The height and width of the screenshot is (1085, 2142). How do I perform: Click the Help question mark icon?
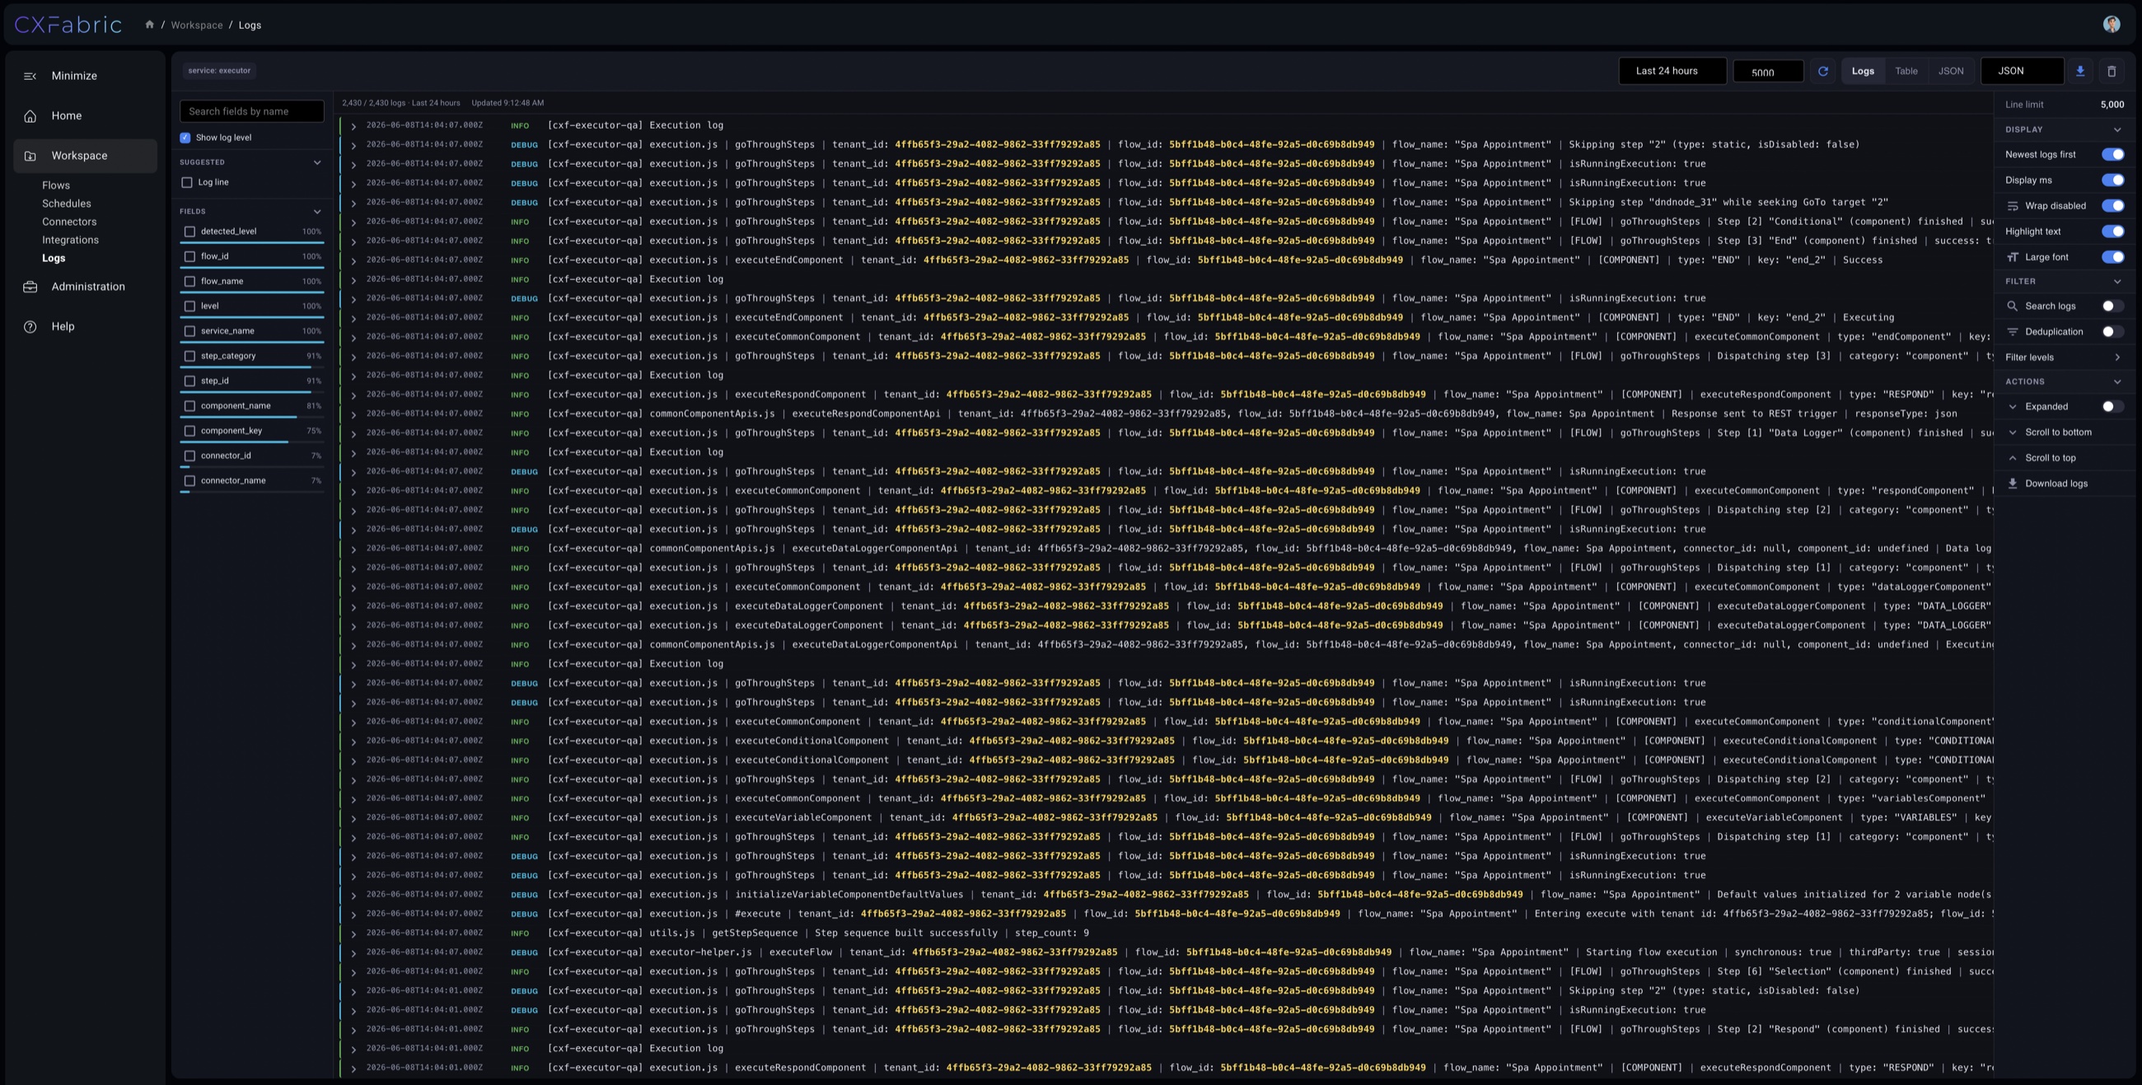click(x=30, y=327)
